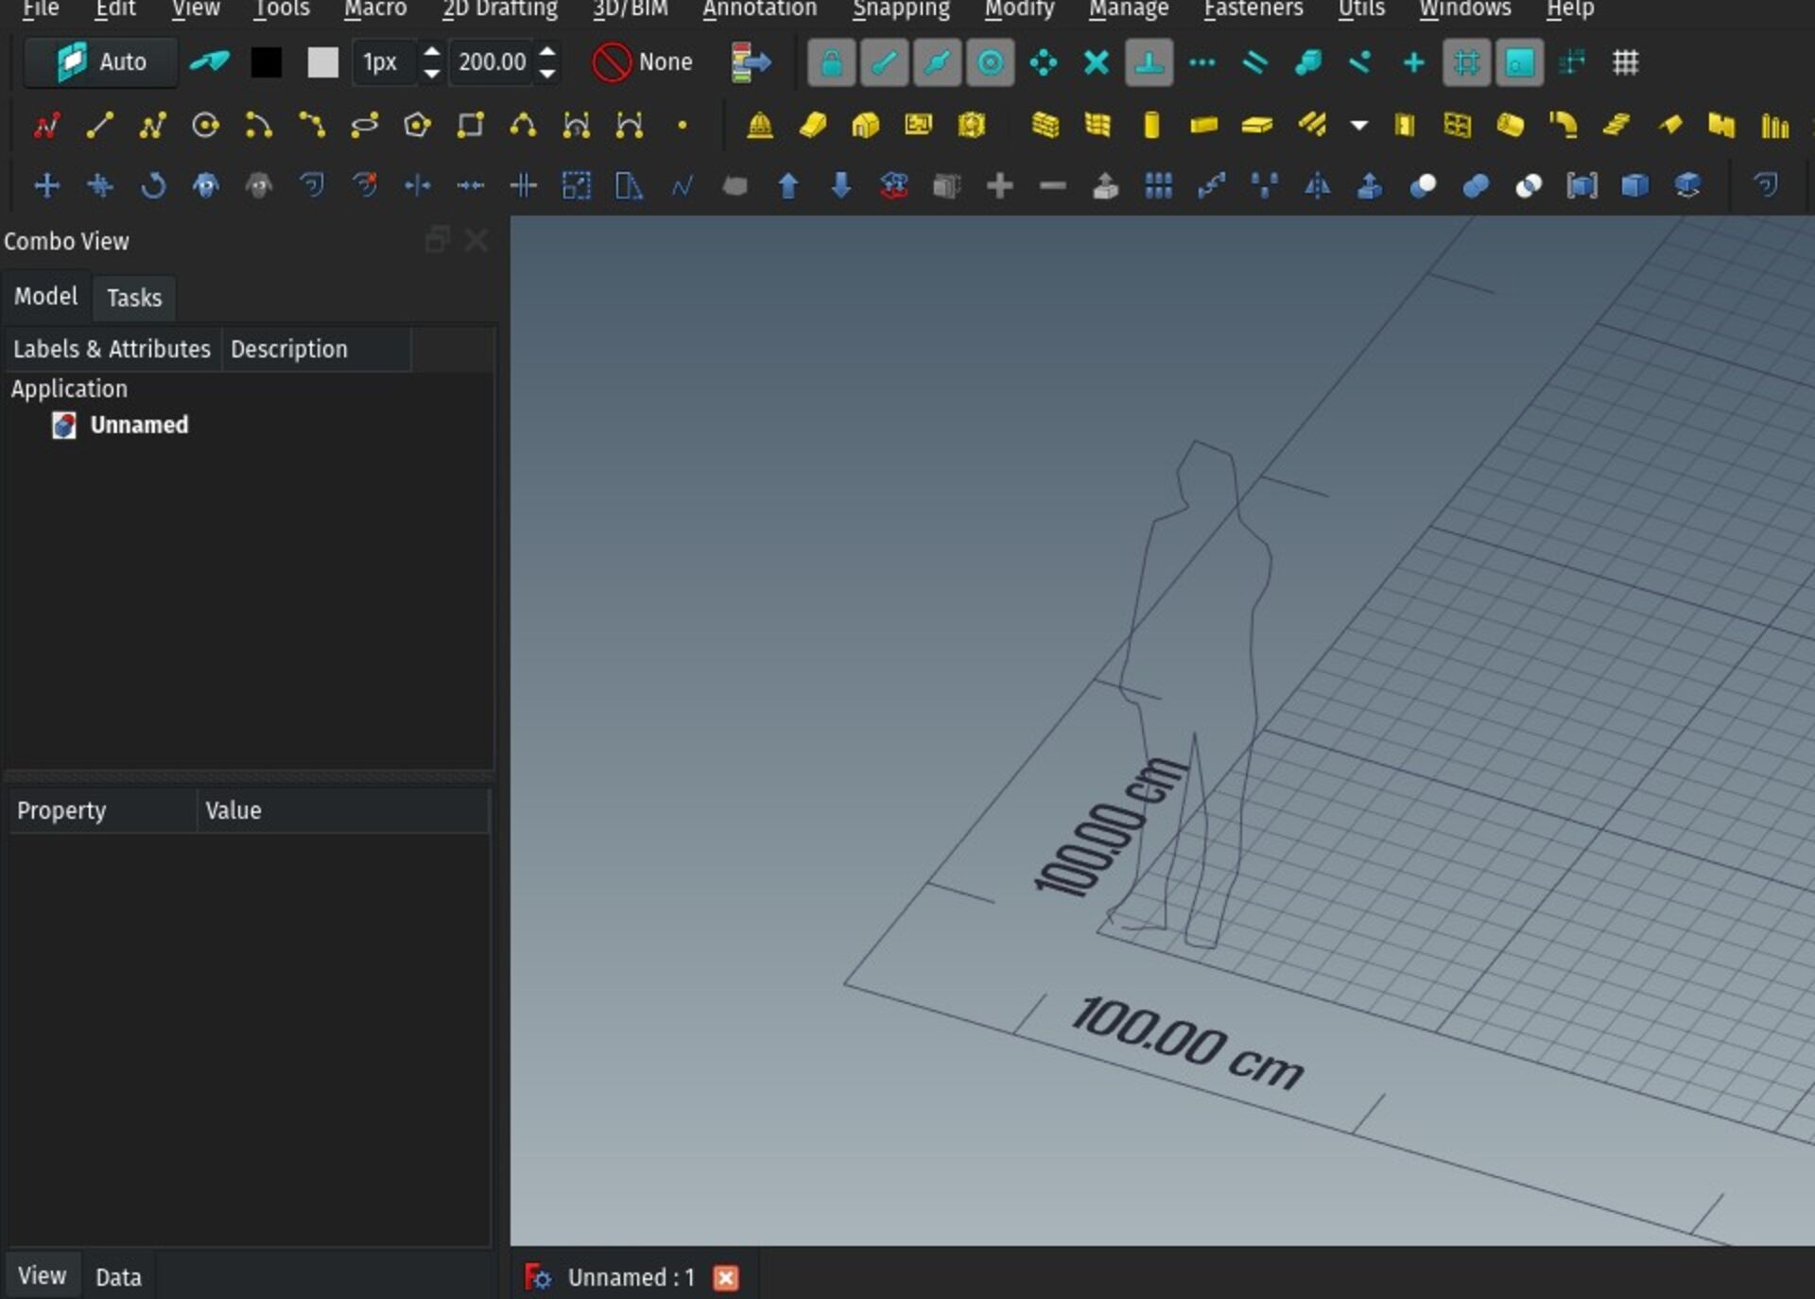Click the Add component plus icon
Viewport: 1815px width, 1299px height.
click(x=999, y=185)
